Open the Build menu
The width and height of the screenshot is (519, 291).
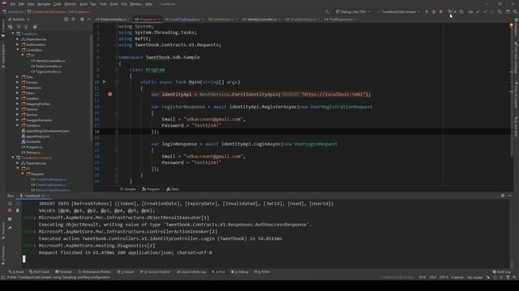point(84,4)
